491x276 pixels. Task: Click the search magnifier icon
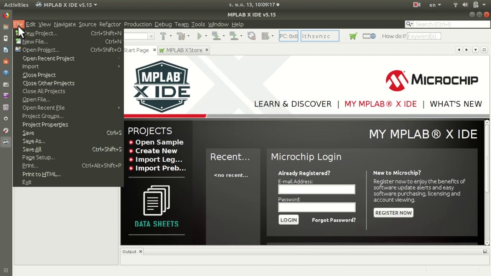pos(409,24)
